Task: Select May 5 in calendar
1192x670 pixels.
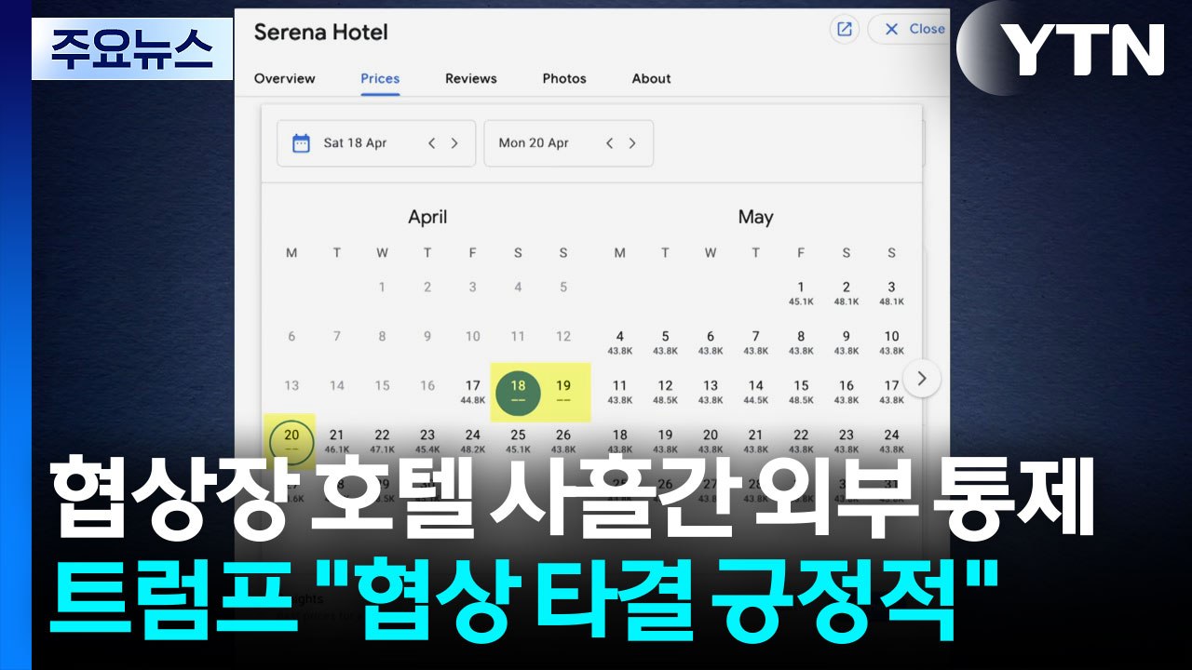Action: click(x=665, y=342)
